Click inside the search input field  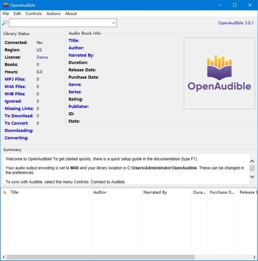(60, 23)
